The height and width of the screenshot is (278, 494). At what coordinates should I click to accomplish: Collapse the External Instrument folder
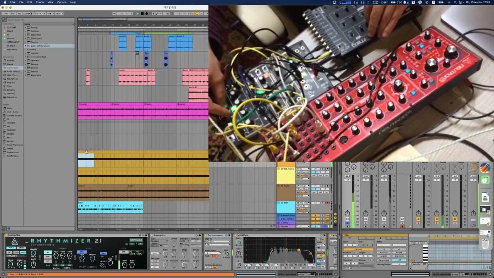[26, 46]
